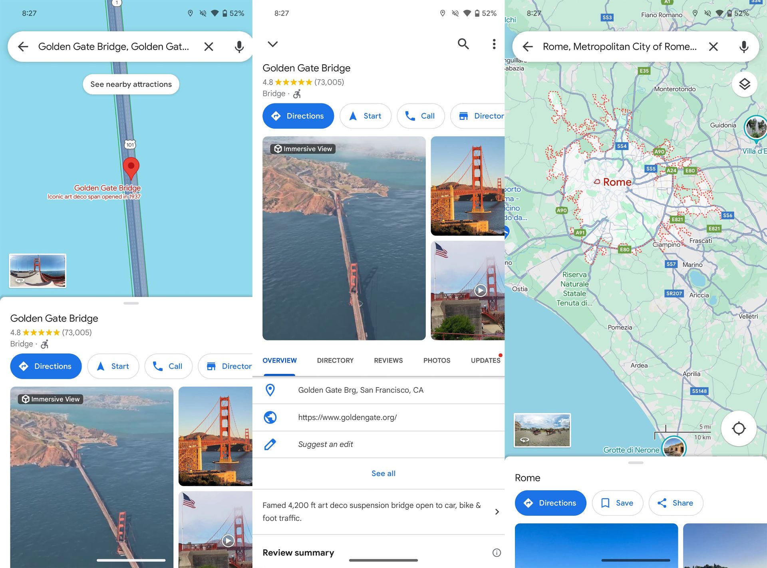Image resolution: width=767 pixels, height=568 pixels.
Task: Tap Save button for Rome
Action: [x=618, y=503]
